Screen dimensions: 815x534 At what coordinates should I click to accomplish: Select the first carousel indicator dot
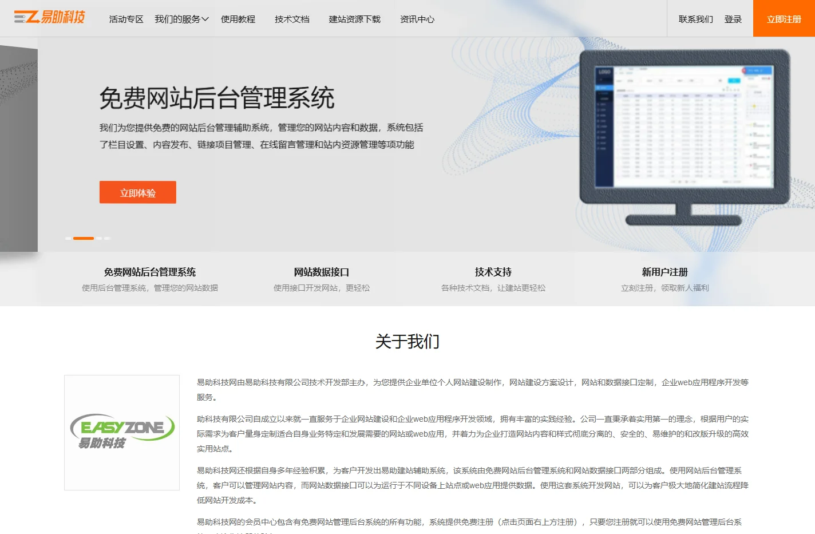(68, 238)
